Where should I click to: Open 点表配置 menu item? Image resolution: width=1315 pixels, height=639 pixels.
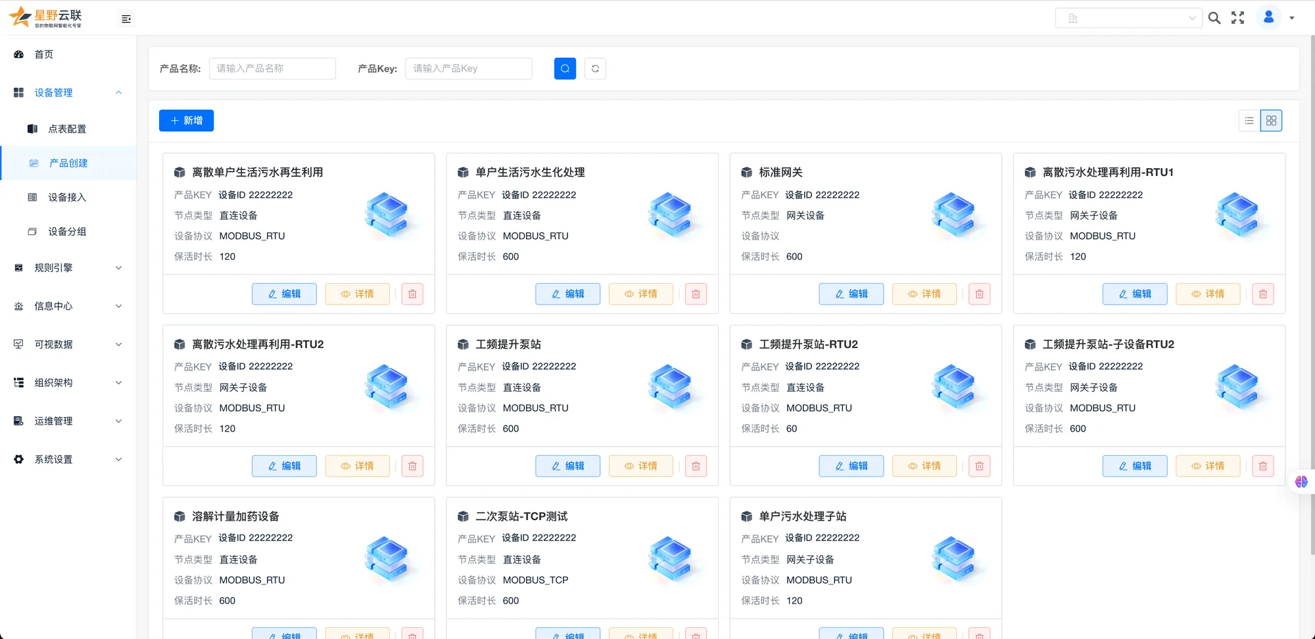point(67,129)
